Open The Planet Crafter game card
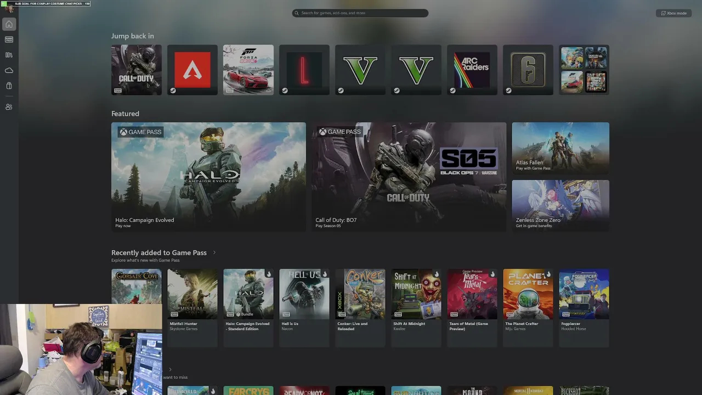The width and height of the screenshot is (702, 395). pyautogui.click(x=528, y=308)
